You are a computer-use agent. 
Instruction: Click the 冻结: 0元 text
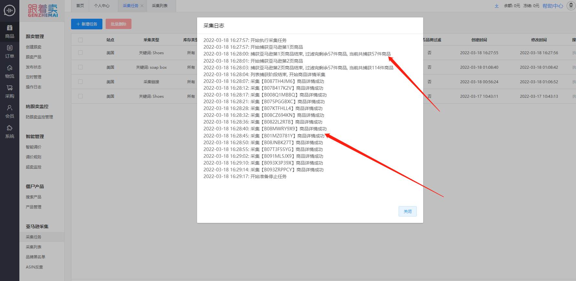pyautogui.click(x=531, y=6)
